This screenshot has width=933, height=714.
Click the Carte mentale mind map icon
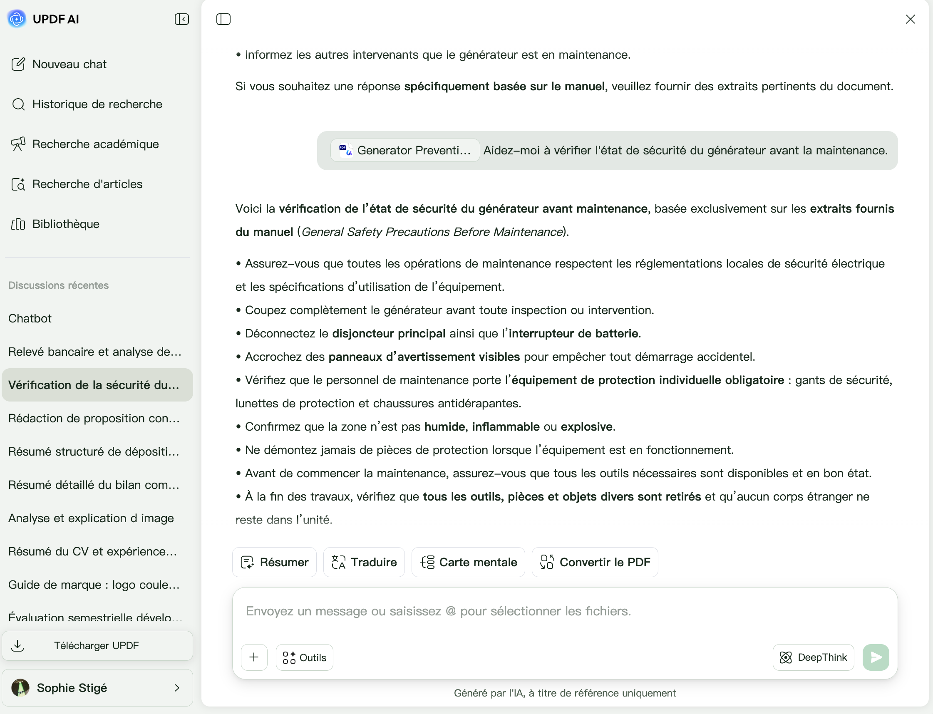tap(427, 562)
